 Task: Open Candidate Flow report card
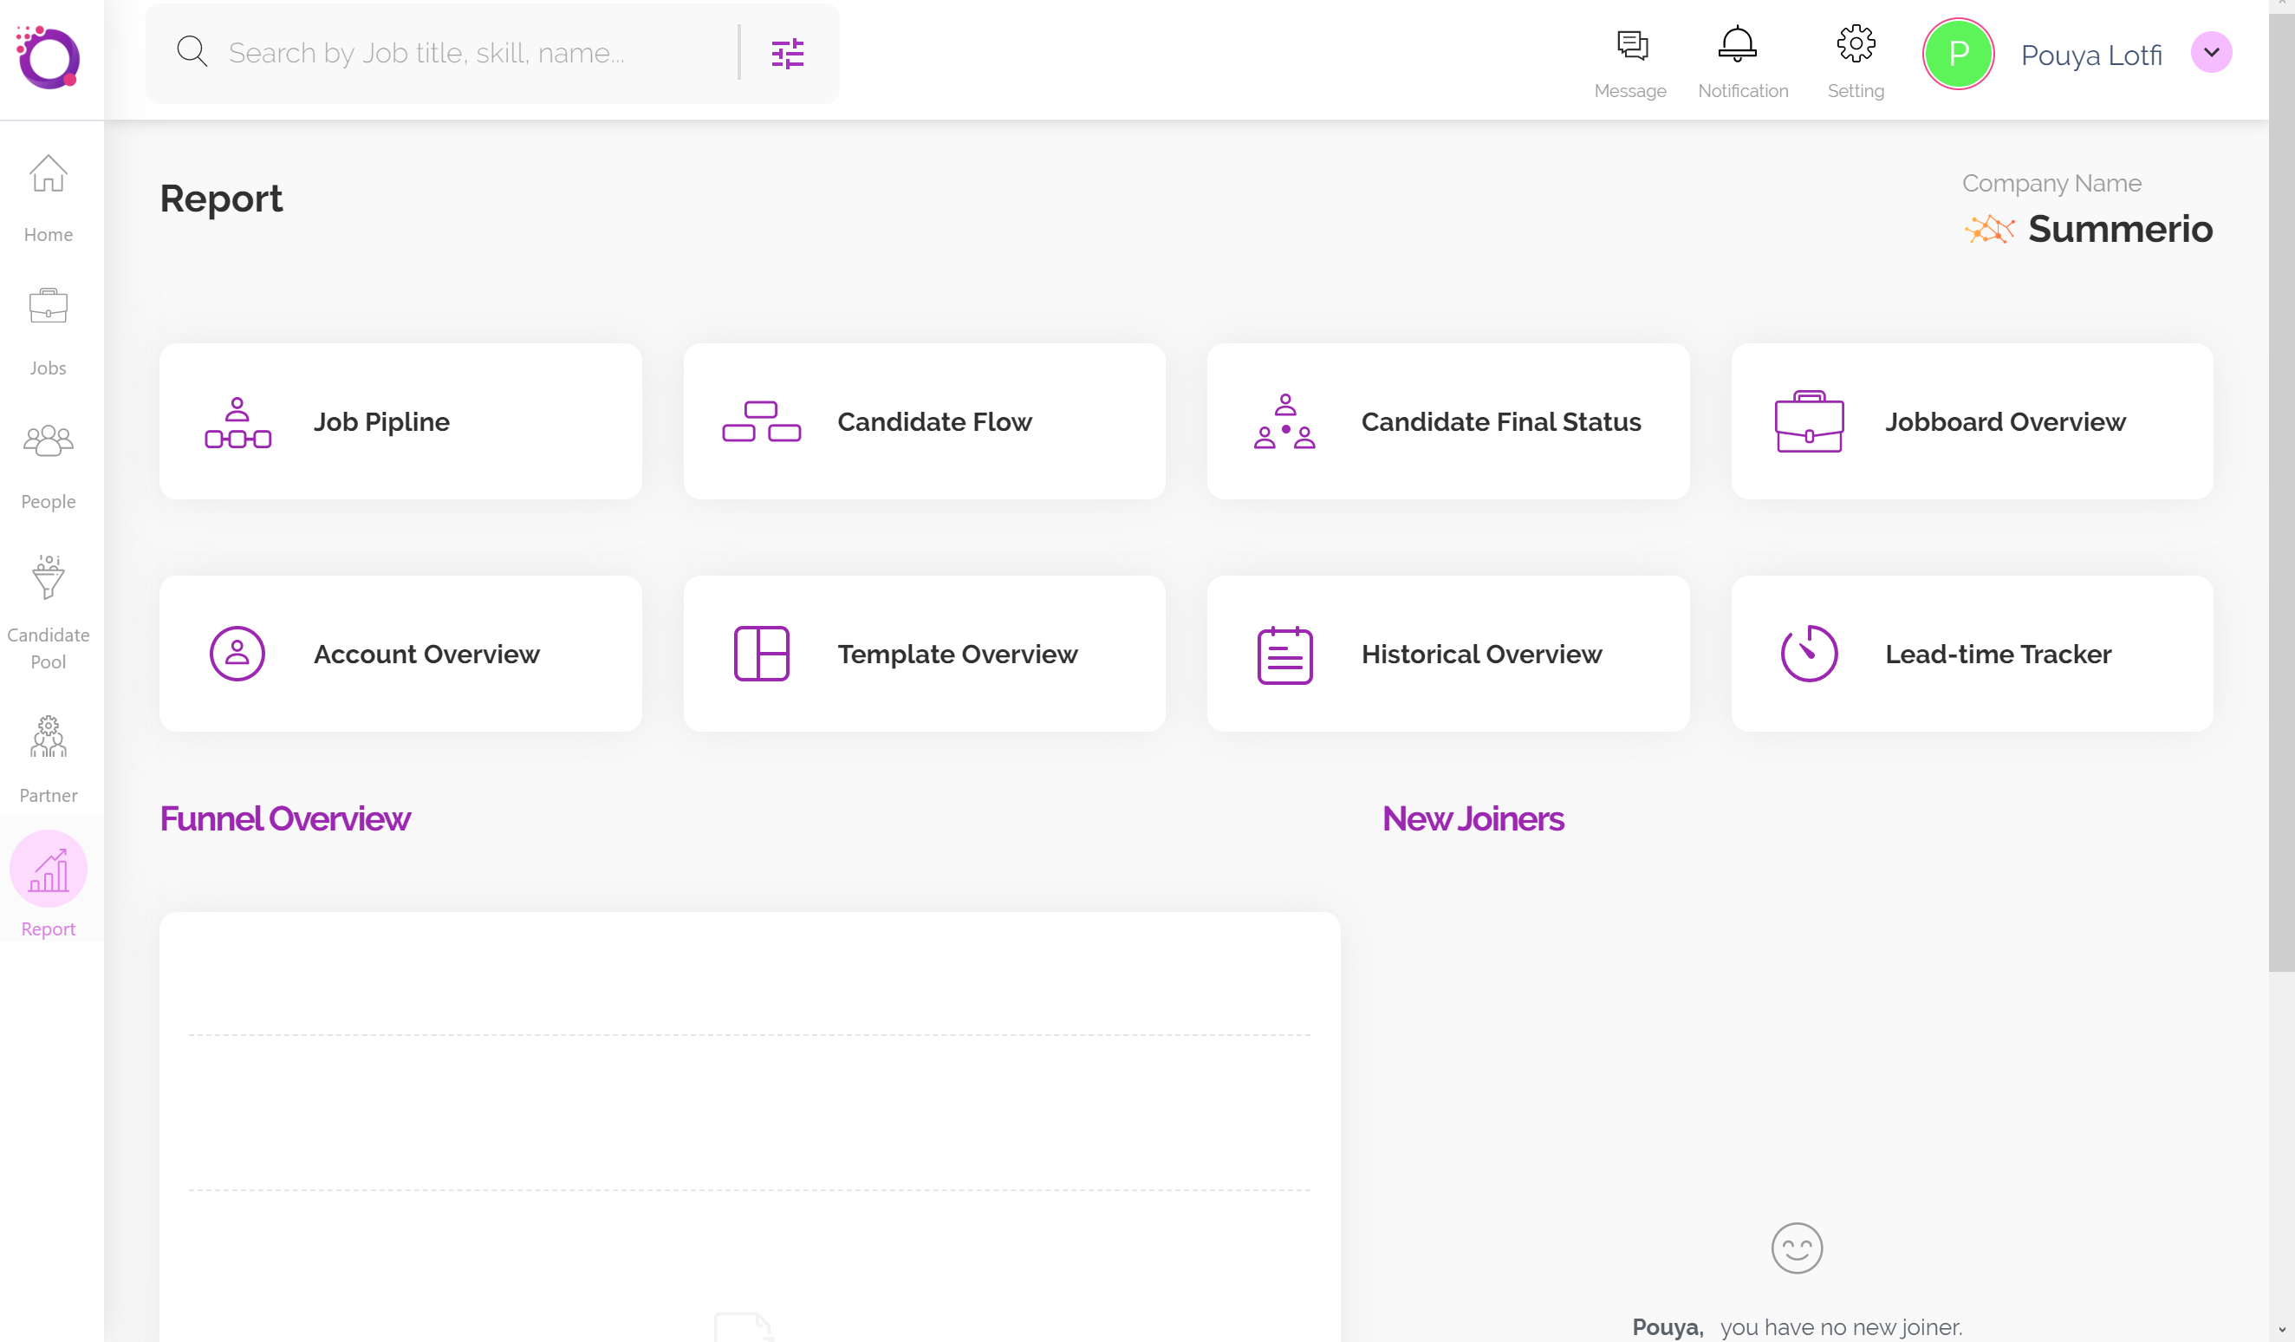pyautogui.click(x=924, y=422)
